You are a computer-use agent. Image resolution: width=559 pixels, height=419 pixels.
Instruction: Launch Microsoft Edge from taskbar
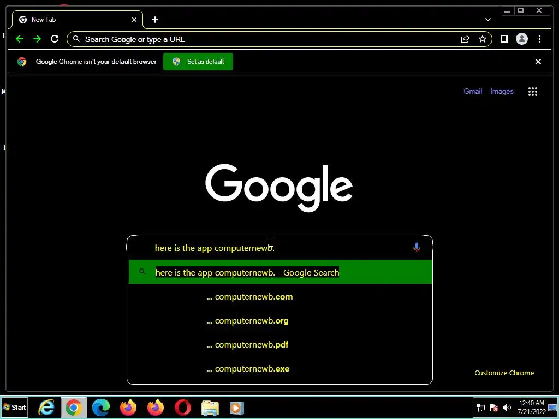coord(101,408)
